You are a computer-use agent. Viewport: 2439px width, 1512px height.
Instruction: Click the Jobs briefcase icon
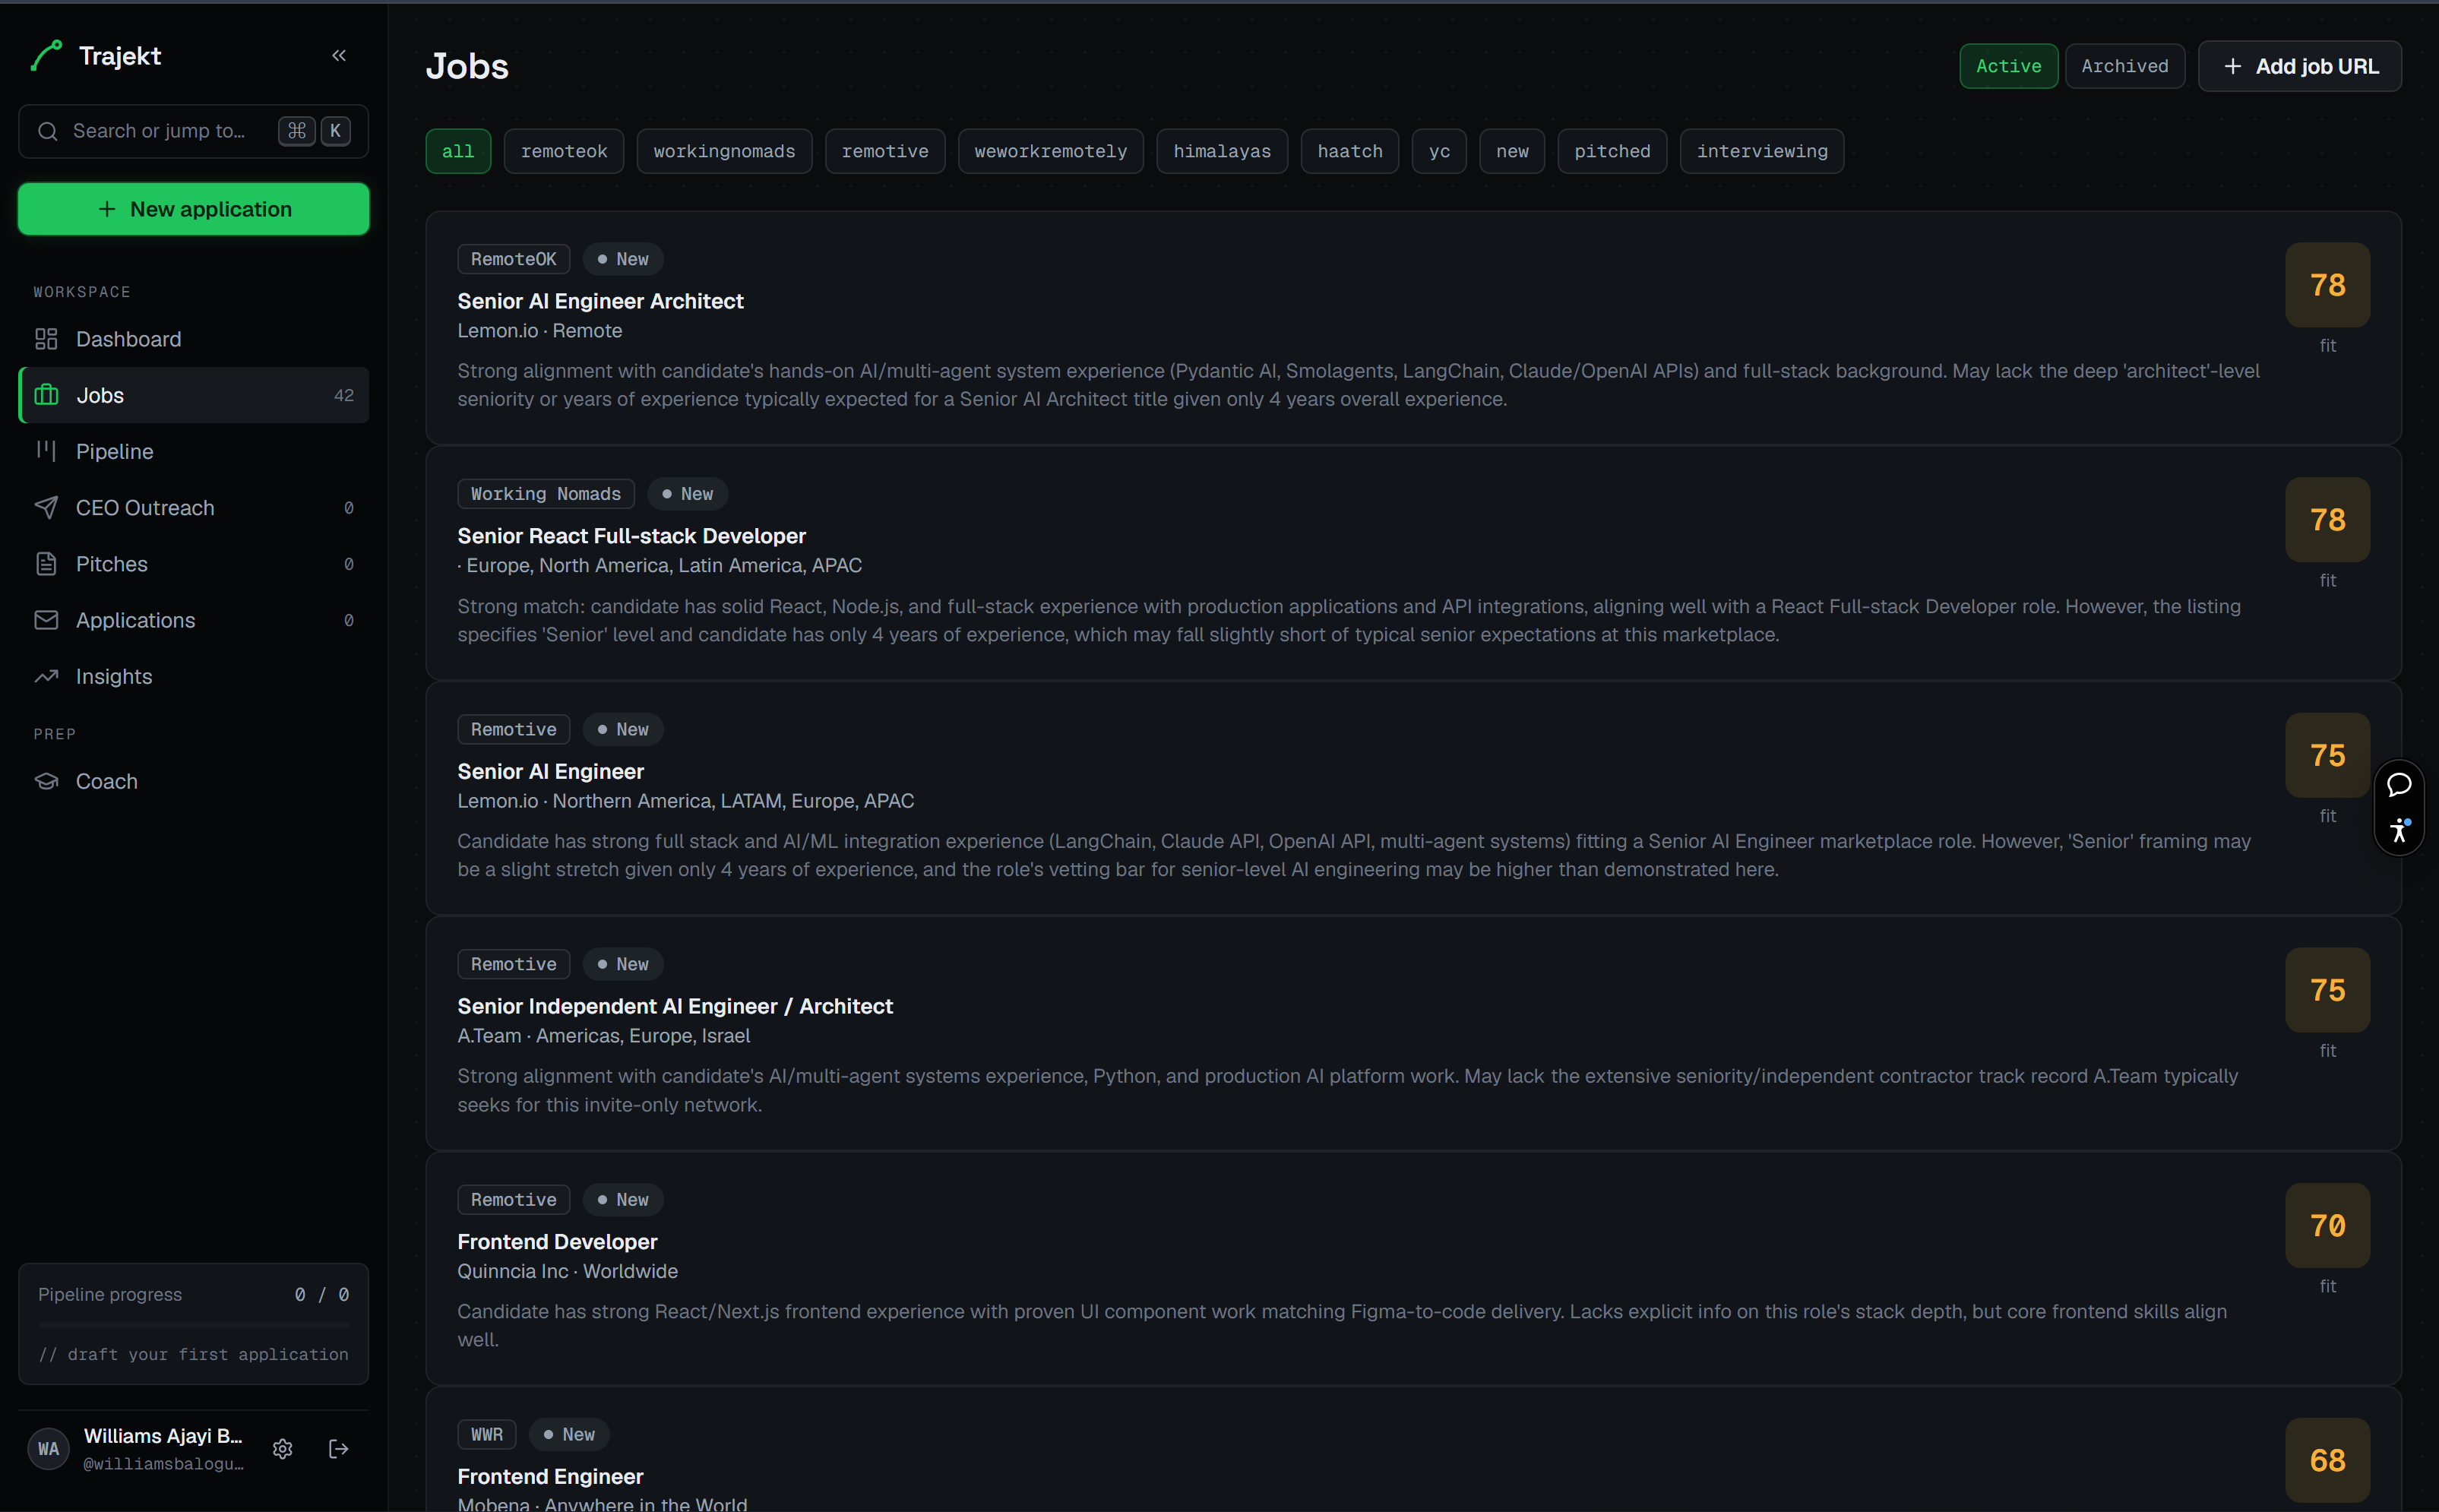(46, 395)
